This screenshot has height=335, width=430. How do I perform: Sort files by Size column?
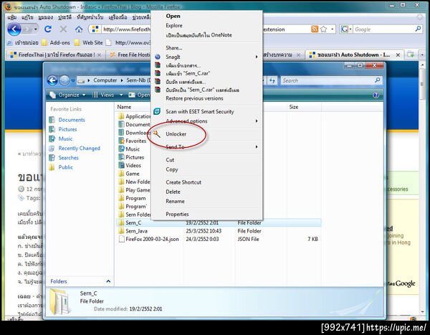(293, 107)
